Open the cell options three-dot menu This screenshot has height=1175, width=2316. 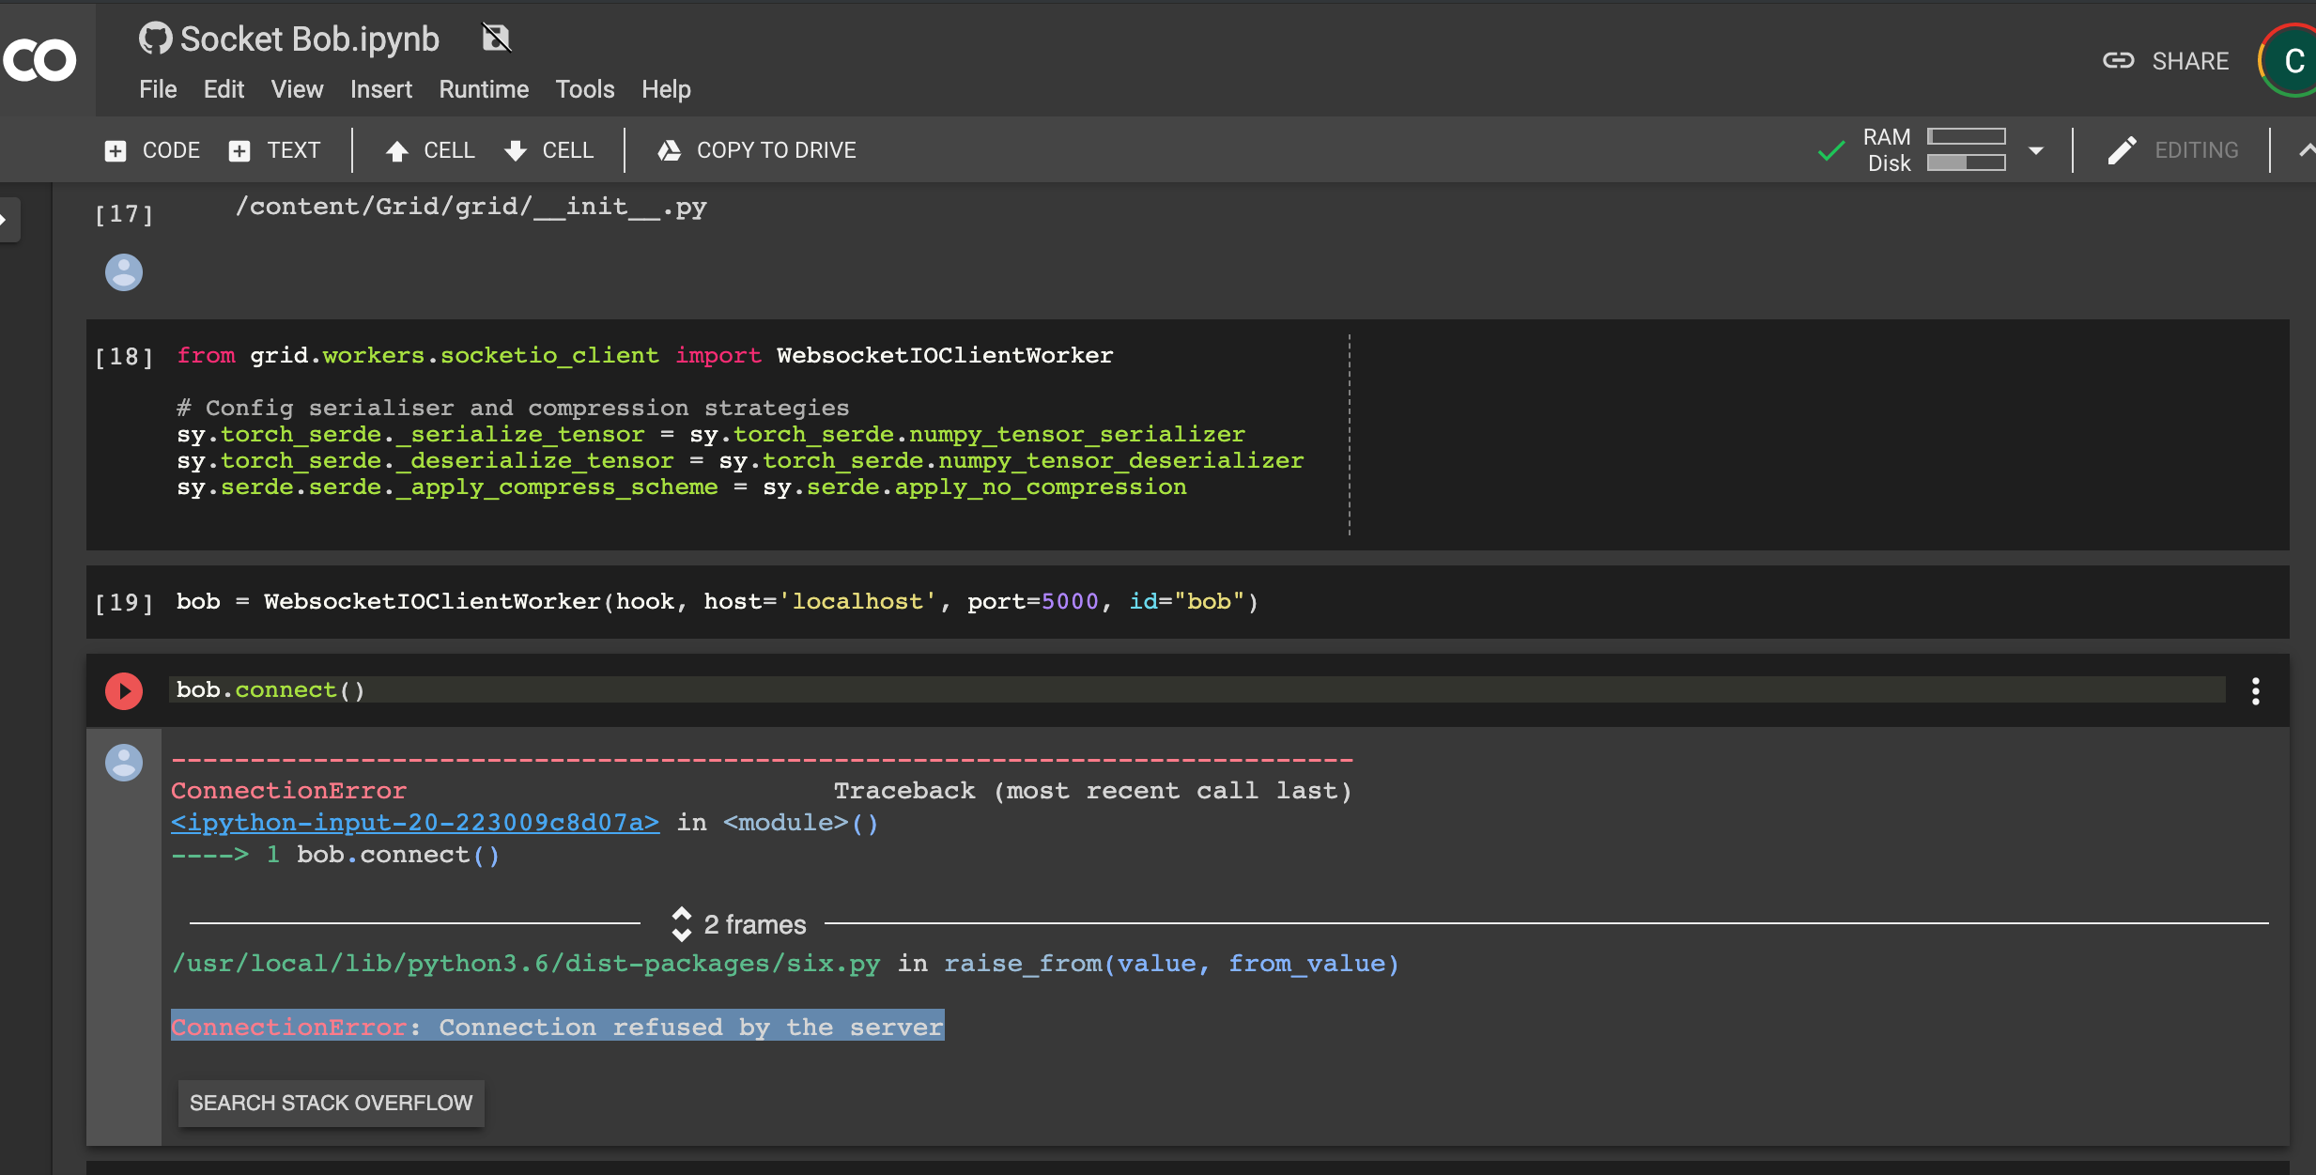pyautogui.click(x=2256, y=690)
